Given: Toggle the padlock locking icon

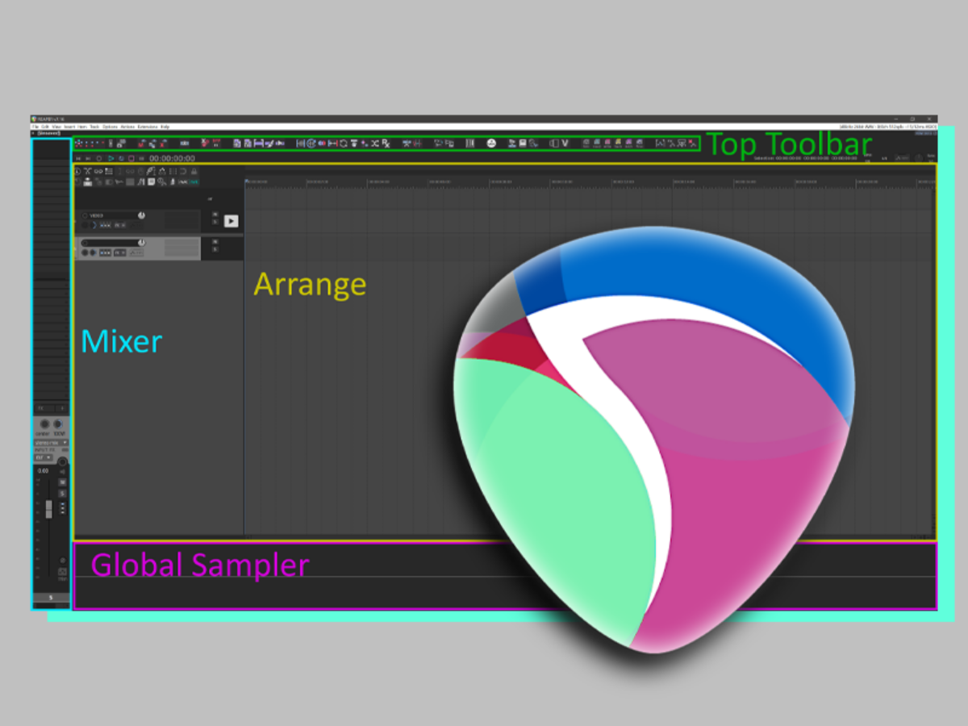Looking at the screenshot, I should [194, 171].
